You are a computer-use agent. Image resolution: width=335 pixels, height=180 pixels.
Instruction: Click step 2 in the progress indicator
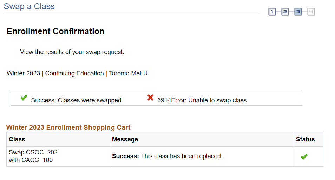coord(285,12)
